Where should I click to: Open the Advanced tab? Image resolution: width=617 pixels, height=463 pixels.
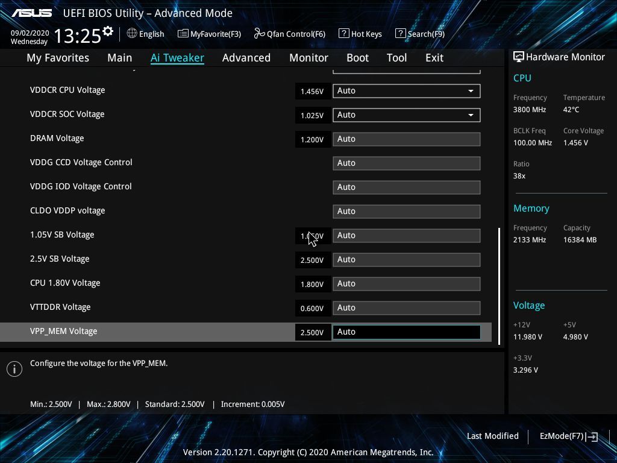[x=246, y=58]
